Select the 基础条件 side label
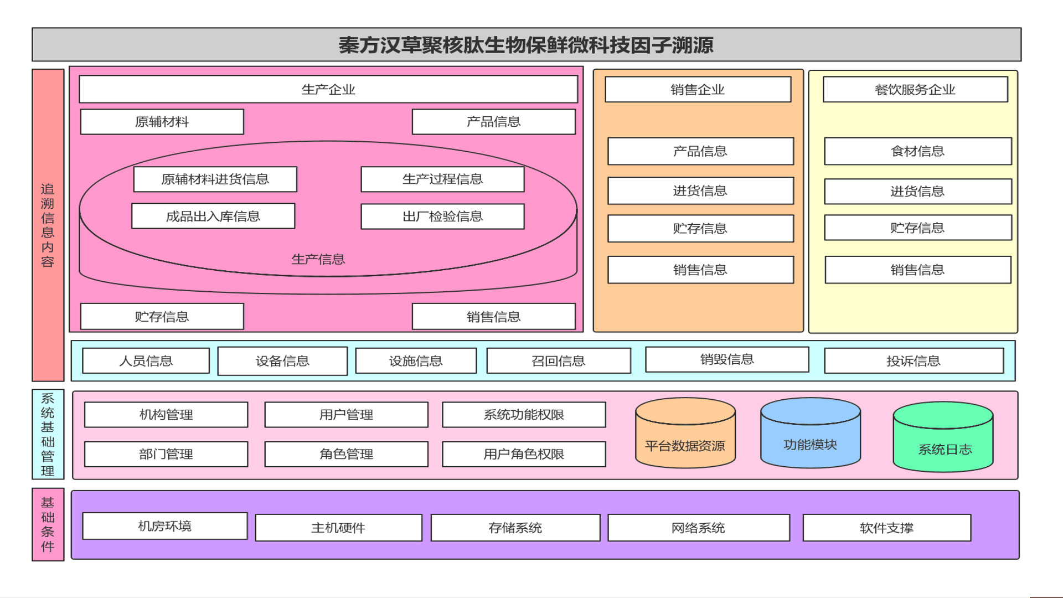The height and width of the screenshot is (598, 1063). [x=48, y=525]
